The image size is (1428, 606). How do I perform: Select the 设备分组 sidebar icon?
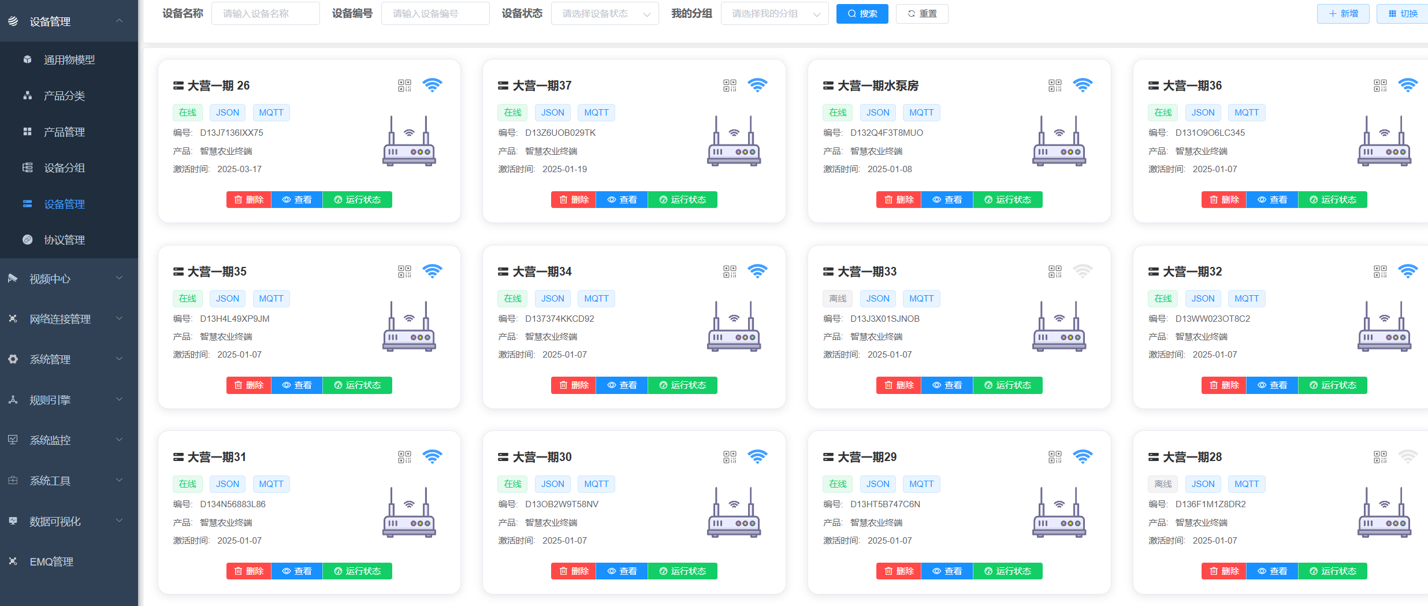coord(27,168)
